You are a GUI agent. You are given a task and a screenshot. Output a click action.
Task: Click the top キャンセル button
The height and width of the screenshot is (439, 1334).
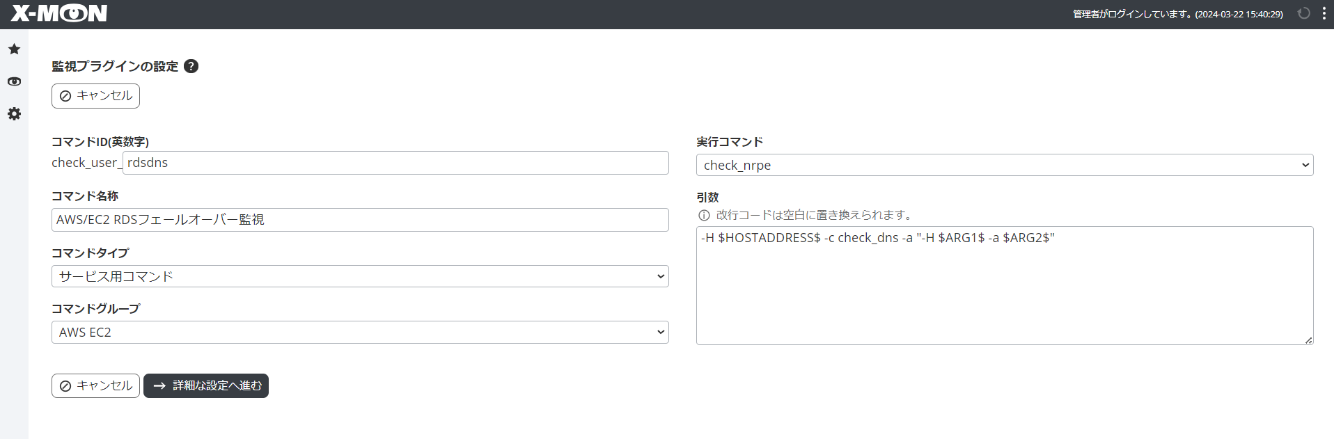95,96
